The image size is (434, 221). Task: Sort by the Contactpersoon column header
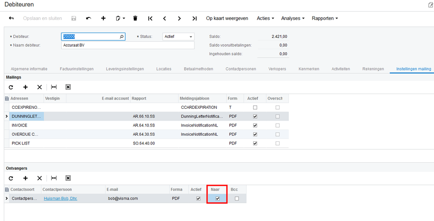click(x=73, y=189)
